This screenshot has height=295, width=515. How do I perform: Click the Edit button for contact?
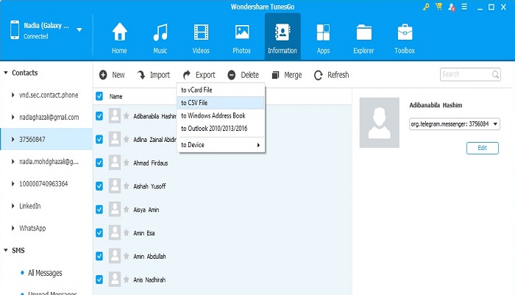(482, 148)
